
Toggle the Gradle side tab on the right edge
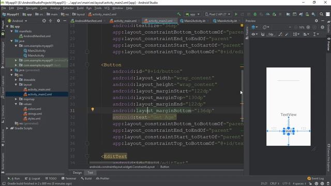(328, 26)
